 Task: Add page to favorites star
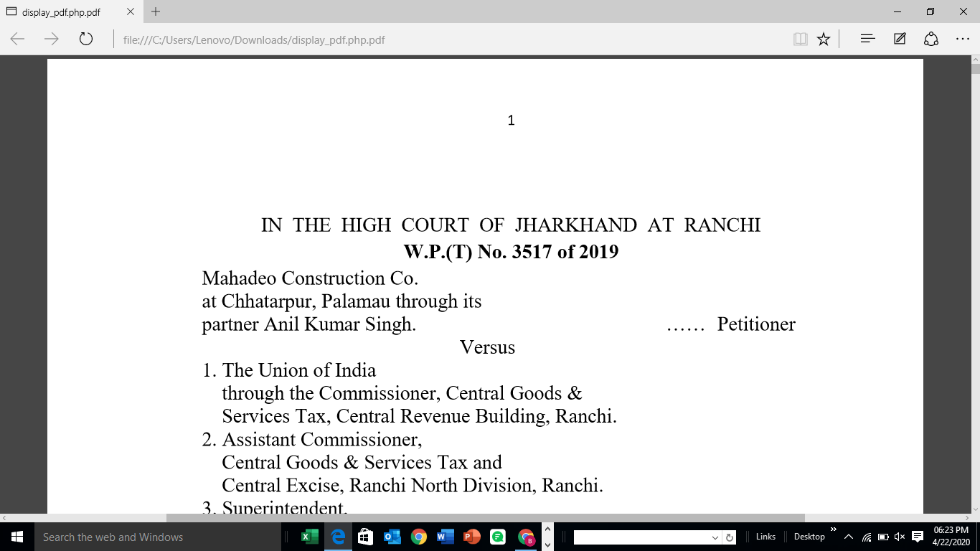824,39
